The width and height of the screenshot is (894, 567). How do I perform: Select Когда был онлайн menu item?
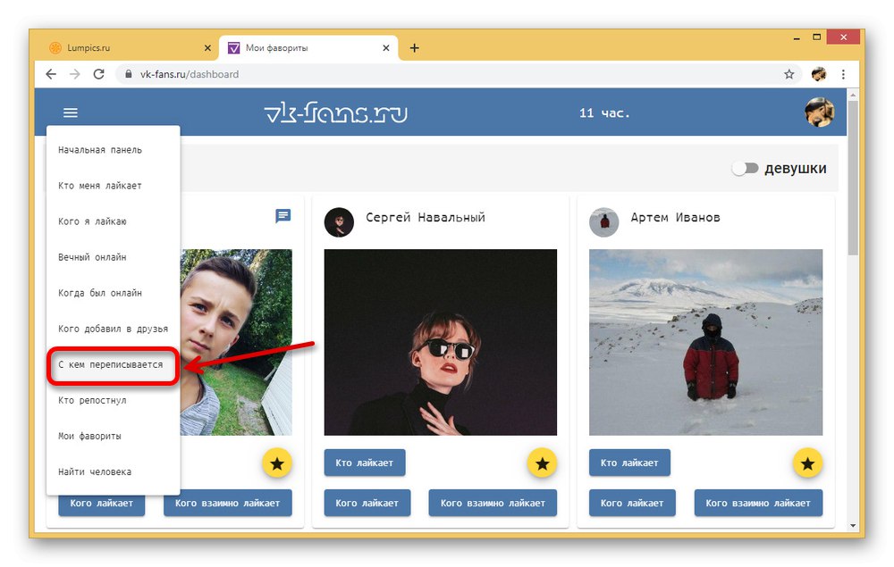coord(113,293)
